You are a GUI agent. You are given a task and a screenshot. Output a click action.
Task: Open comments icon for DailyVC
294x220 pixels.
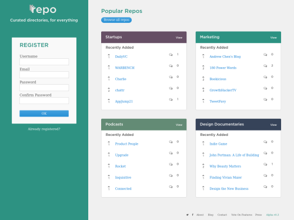pos(171,55)
